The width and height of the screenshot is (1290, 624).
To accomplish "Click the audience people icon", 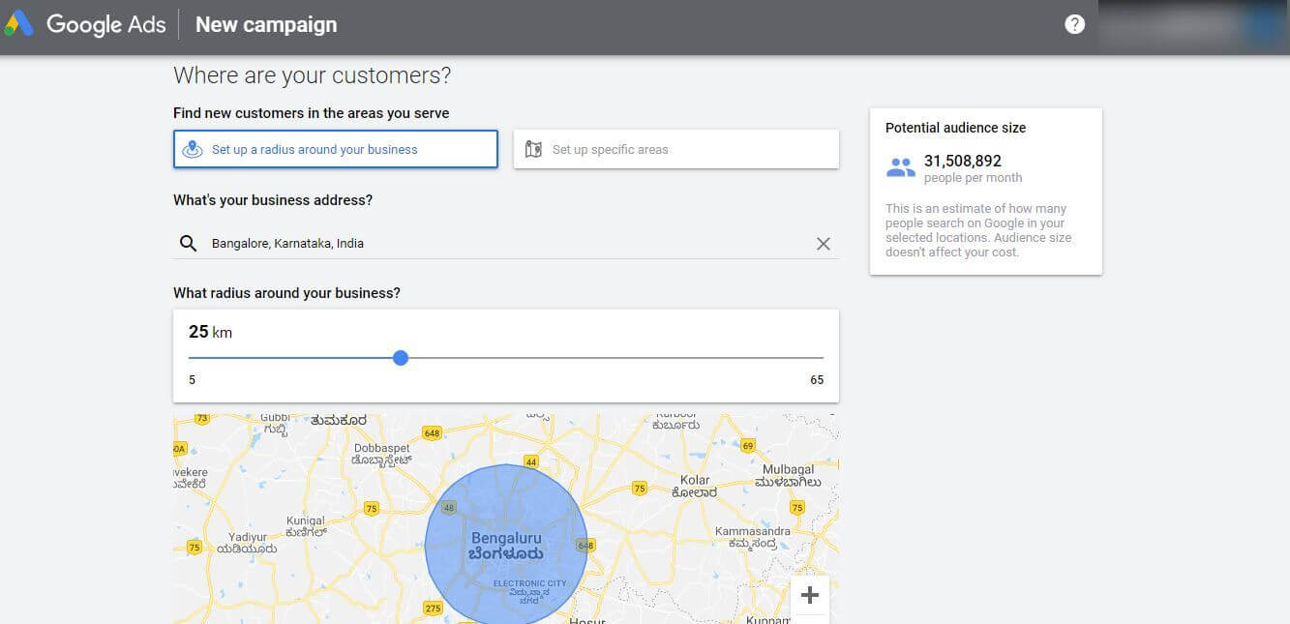I will 901,168.
